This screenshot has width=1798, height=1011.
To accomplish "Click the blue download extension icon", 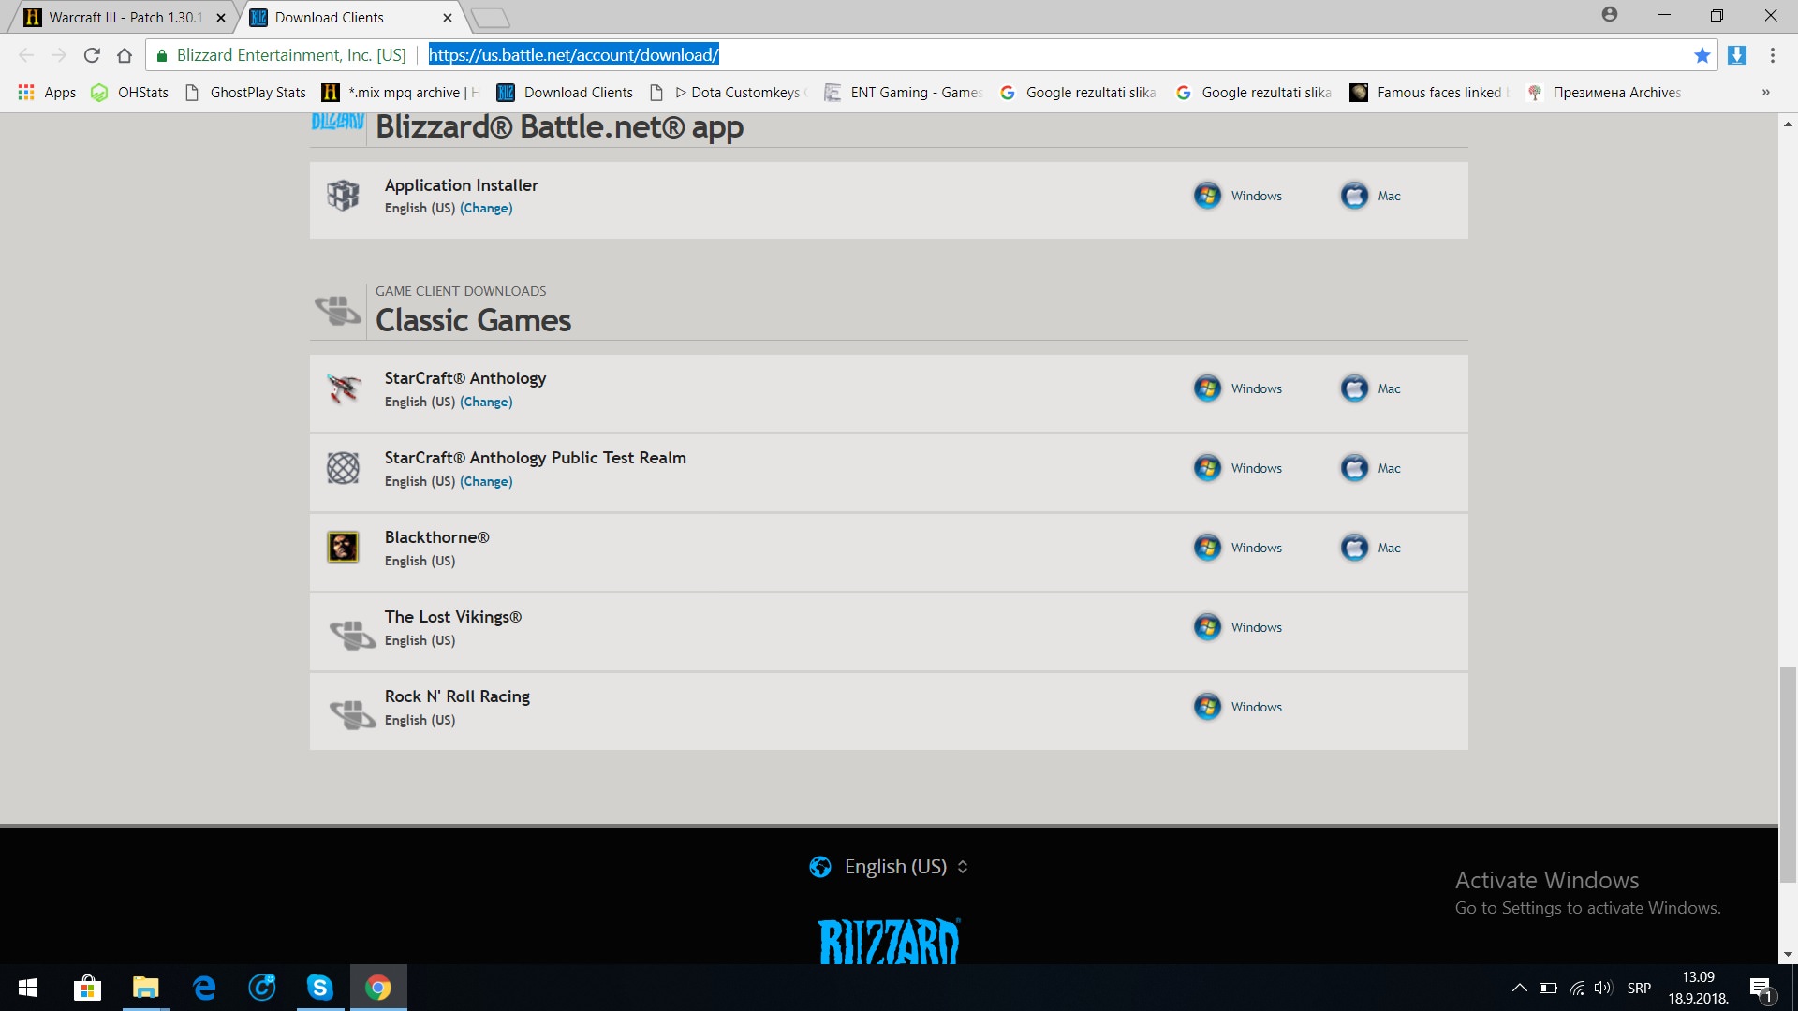I will coord(1737,55).
